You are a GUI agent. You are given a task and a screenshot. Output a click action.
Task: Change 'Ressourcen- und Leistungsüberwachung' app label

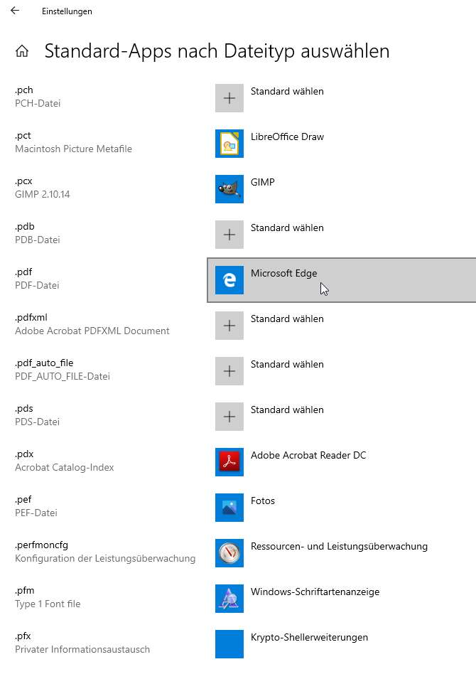pyautogui.click(x=339, y=546)
